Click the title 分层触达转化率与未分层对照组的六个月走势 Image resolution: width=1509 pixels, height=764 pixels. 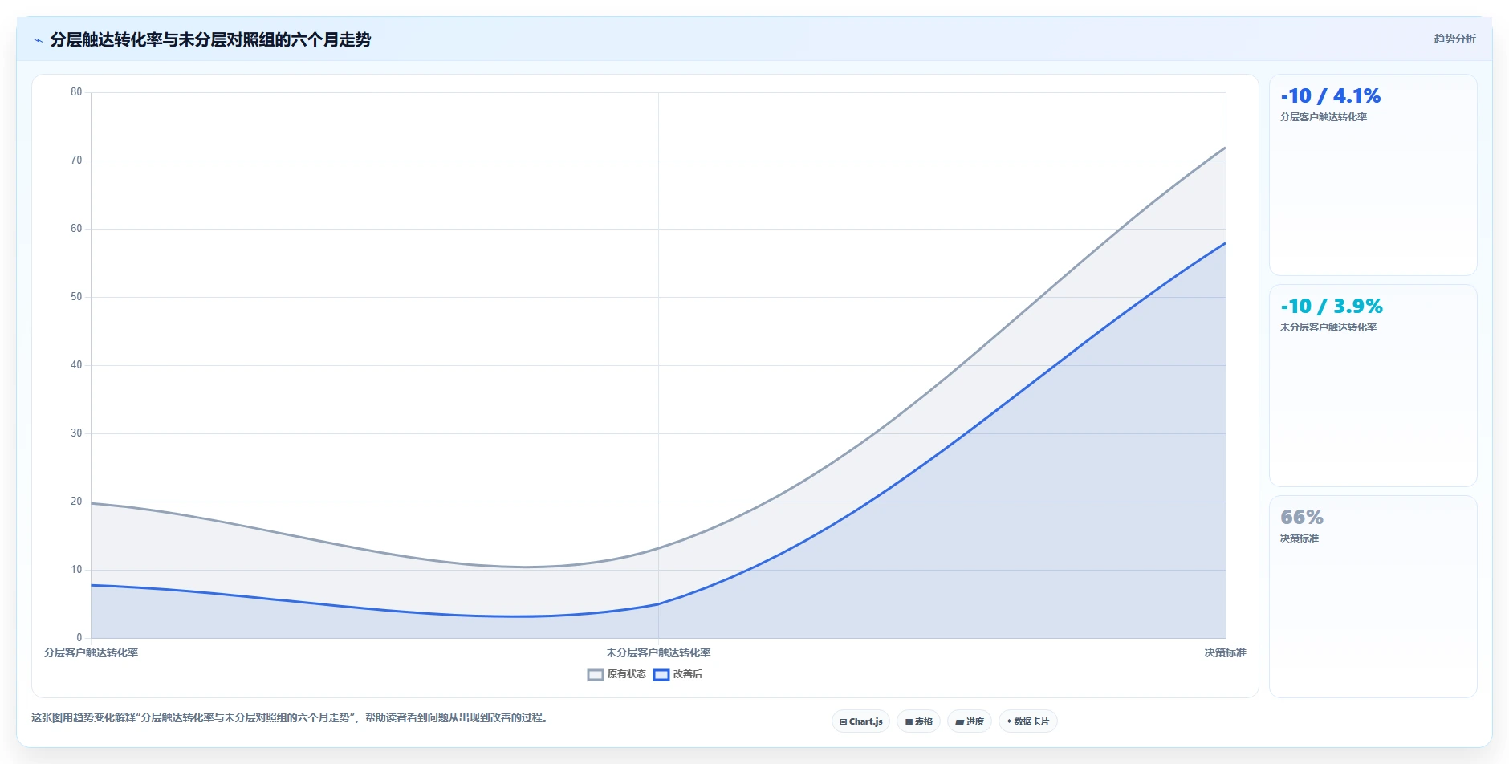pyautogui.click(x=210, y=39)
